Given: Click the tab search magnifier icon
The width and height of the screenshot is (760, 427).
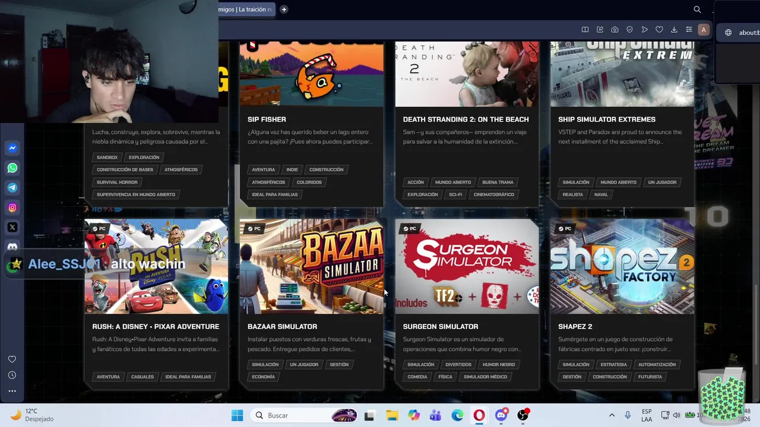Looking at the screenshot, I should (698, 9).
